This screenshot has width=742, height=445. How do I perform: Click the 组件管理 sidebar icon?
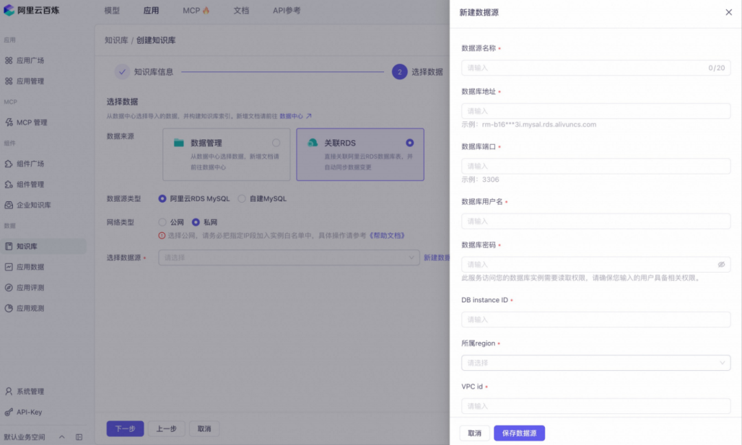click(x=8, y=185)
